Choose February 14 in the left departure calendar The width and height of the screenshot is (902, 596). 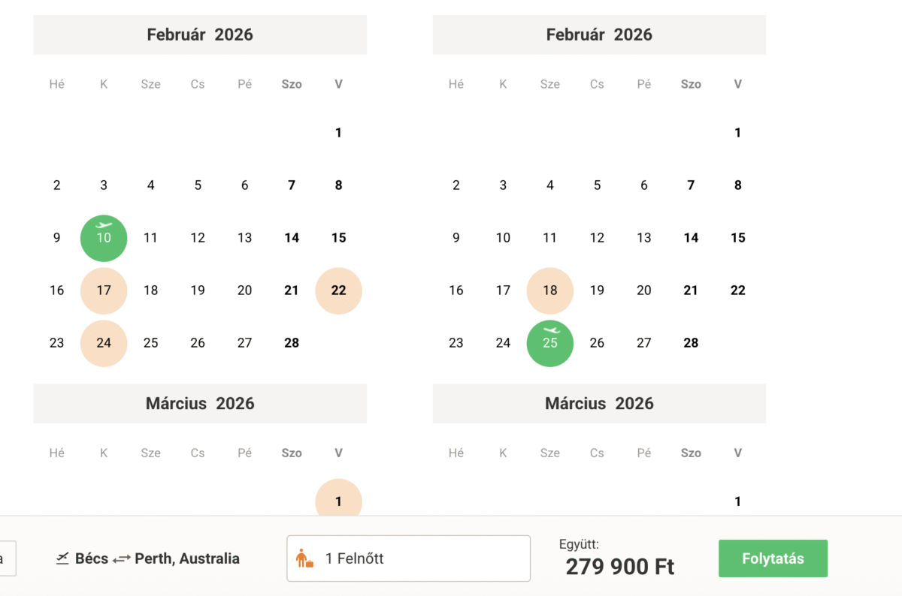(x=292, y=238)
